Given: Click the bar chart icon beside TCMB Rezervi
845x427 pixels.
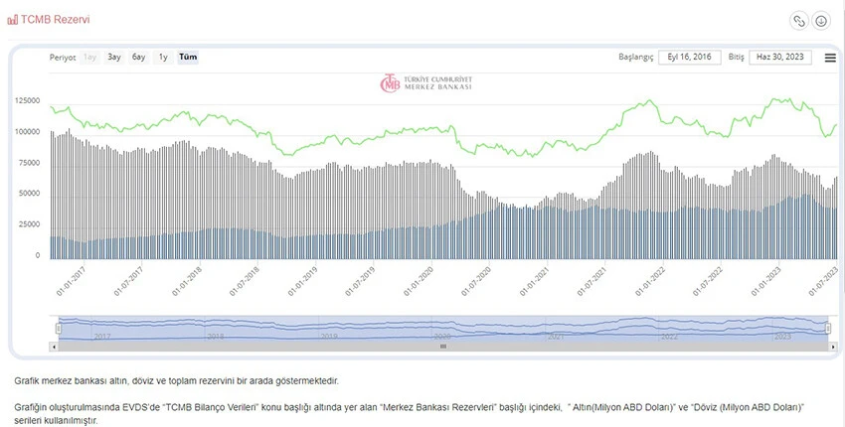Looking at the screenshot, I should (12, 19).
